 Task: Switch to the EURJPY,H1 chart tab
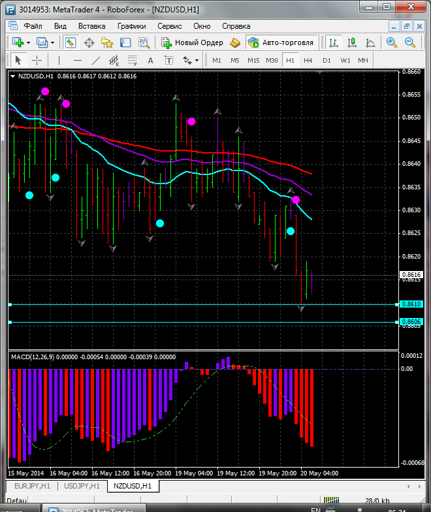33,486
